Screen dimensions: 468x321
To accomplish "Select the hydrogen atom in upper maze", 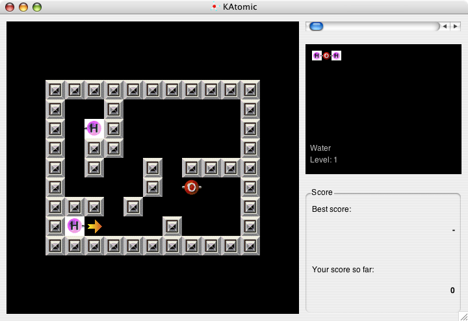I will pos(94,129).
